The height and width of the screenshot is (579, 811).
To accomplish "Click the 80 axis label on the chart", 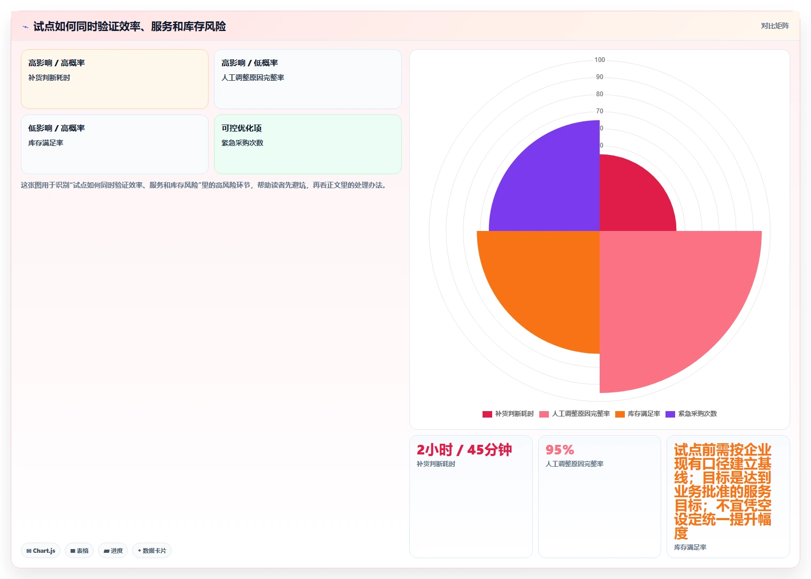I will [600, 94].
